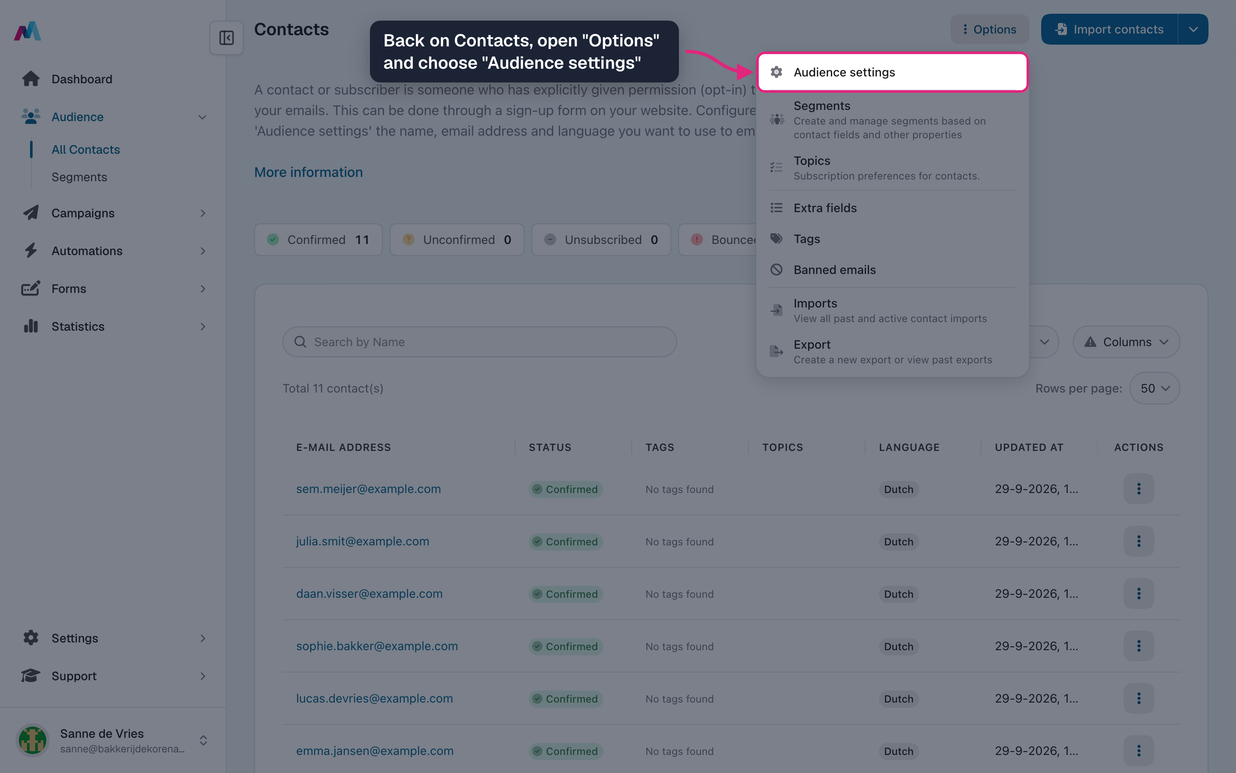Open Dashboard via home icon
This screenshot has height=773, width=1236.
point(30,79)
